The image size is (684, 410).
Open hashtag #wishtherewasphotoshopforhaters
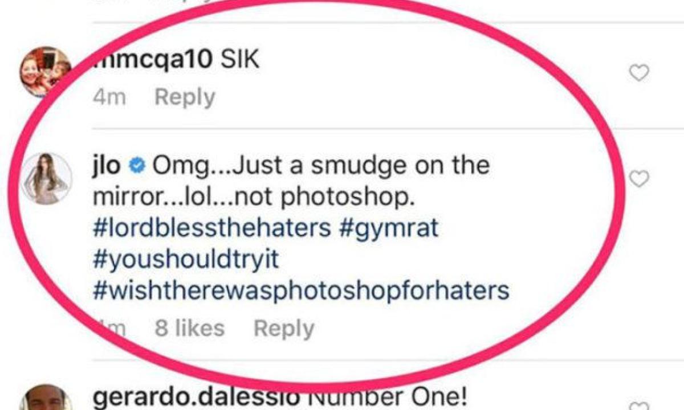coord(300,291)
